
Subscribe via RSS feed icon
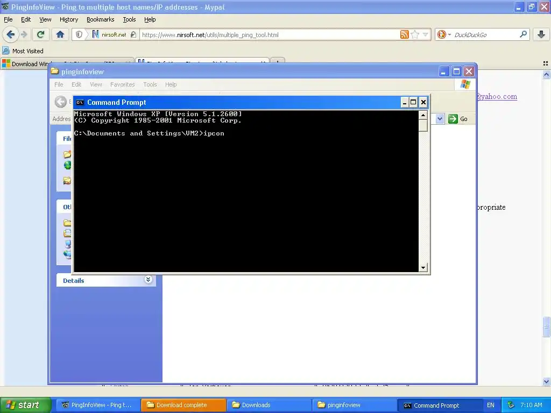(405, 34)
